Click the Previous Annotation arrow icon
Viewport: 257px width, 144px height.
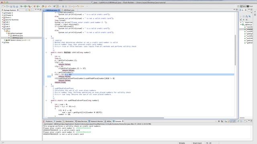pyautogui.click(x=74, y=6)
